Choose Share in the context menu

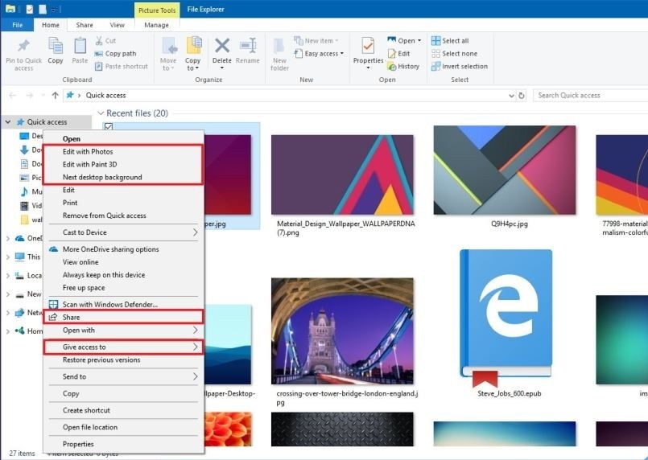pos(124,317)
